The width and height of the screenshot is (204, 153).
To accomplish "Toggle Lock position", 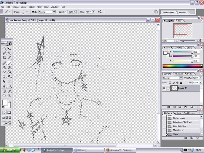I will coord(177,83).
